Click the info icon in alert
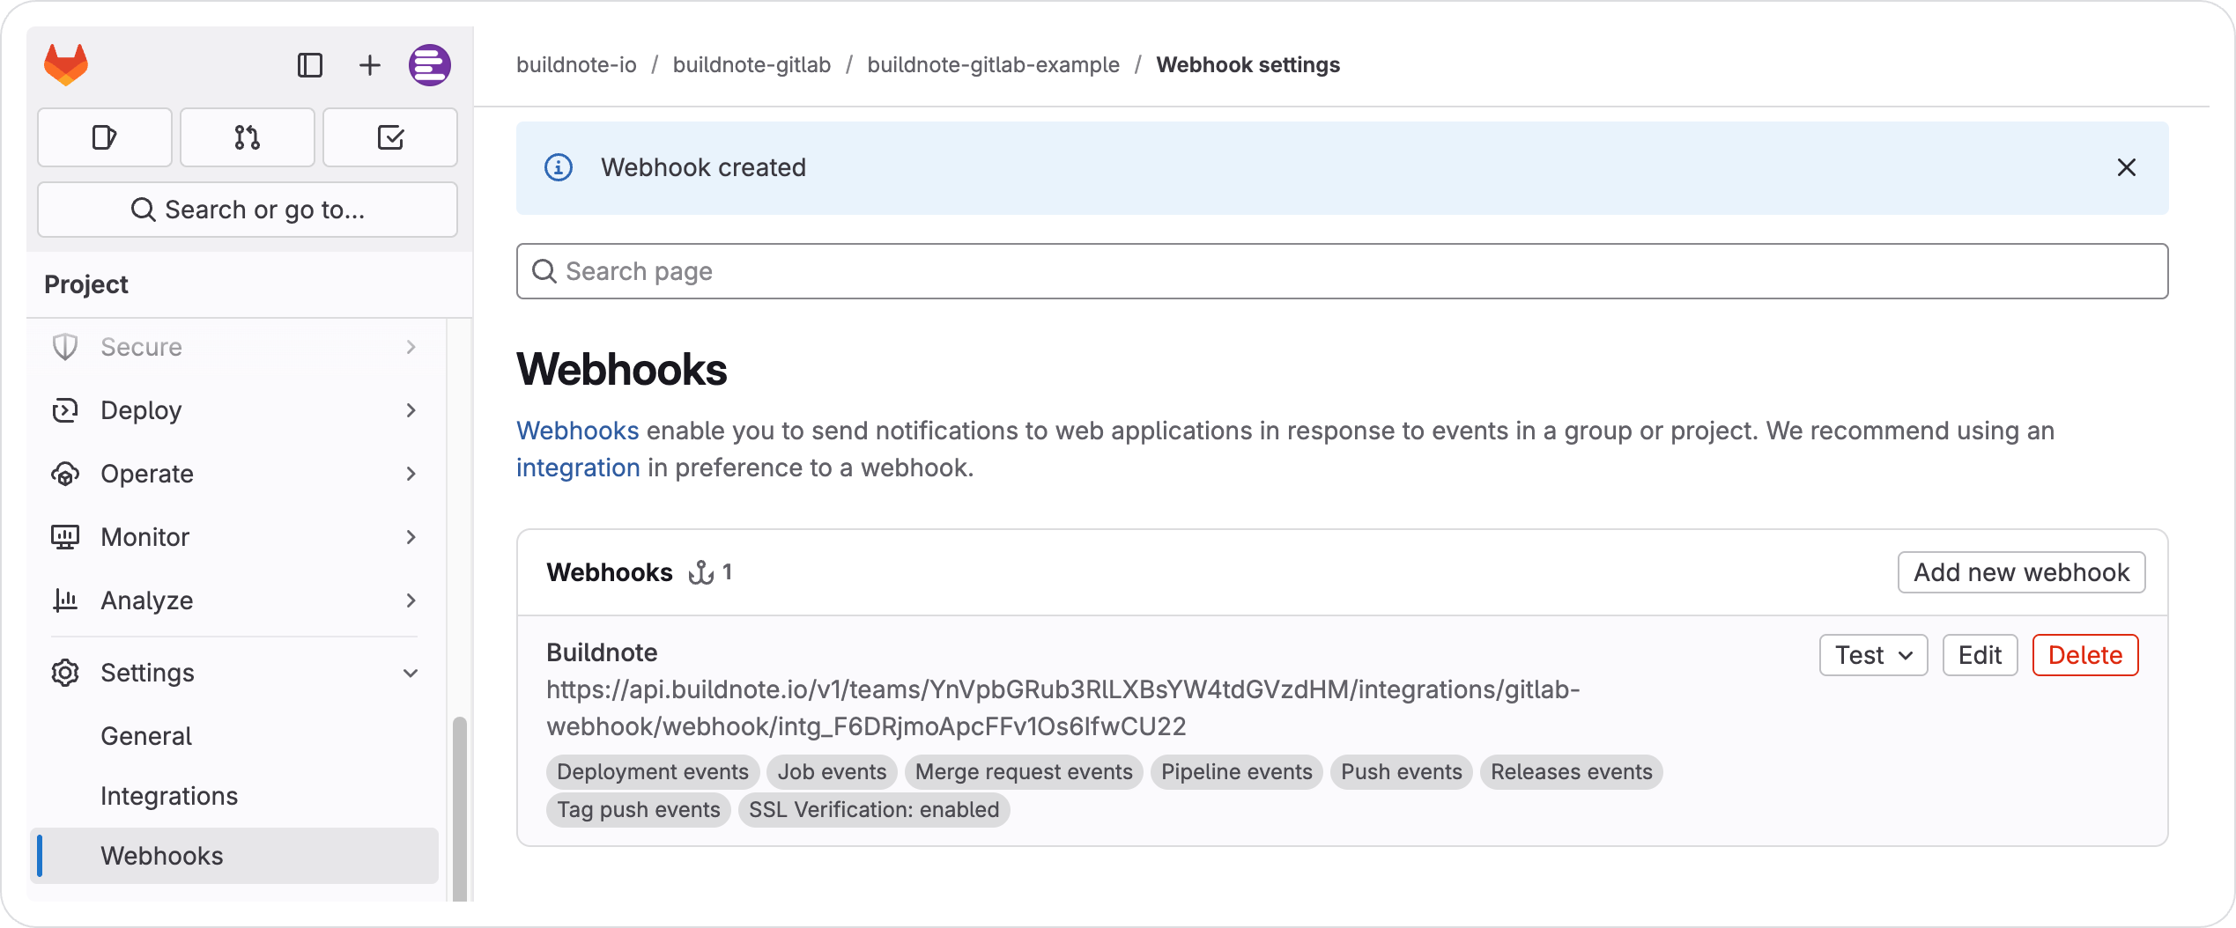 (559, 167)
